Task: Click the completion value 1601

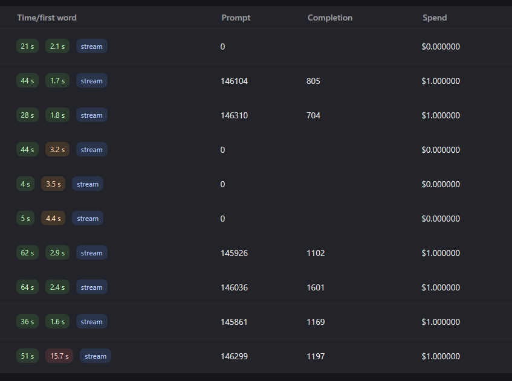Action: click(x=316, y=287)
